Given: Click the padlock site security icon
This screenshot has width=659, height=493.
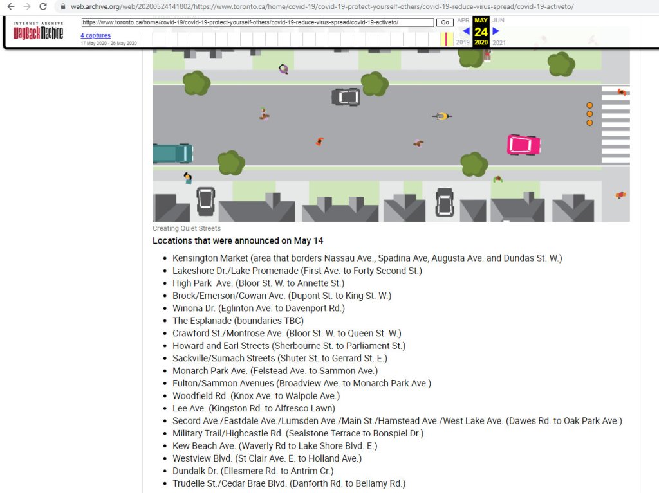Looking at the screenshot, I should click(62, 6).
